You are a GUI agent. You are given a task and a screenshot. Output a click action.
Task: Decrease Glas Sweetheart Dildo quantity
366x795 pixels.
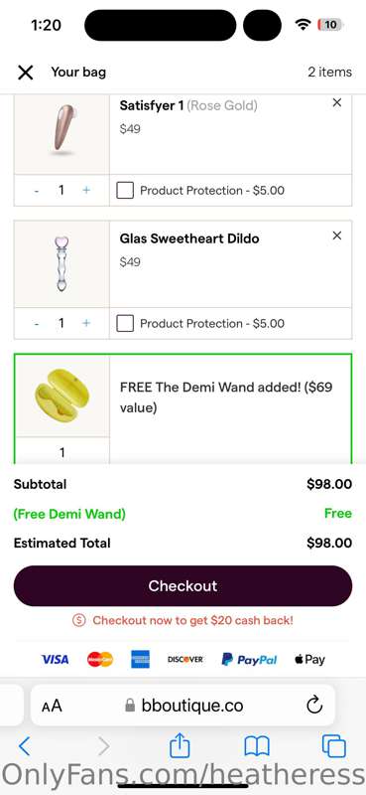(37, 324)
